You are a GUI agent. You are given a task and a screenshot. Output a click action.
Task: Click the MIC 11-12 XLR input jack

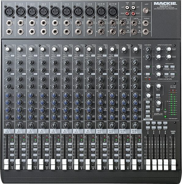click(113, 12)
